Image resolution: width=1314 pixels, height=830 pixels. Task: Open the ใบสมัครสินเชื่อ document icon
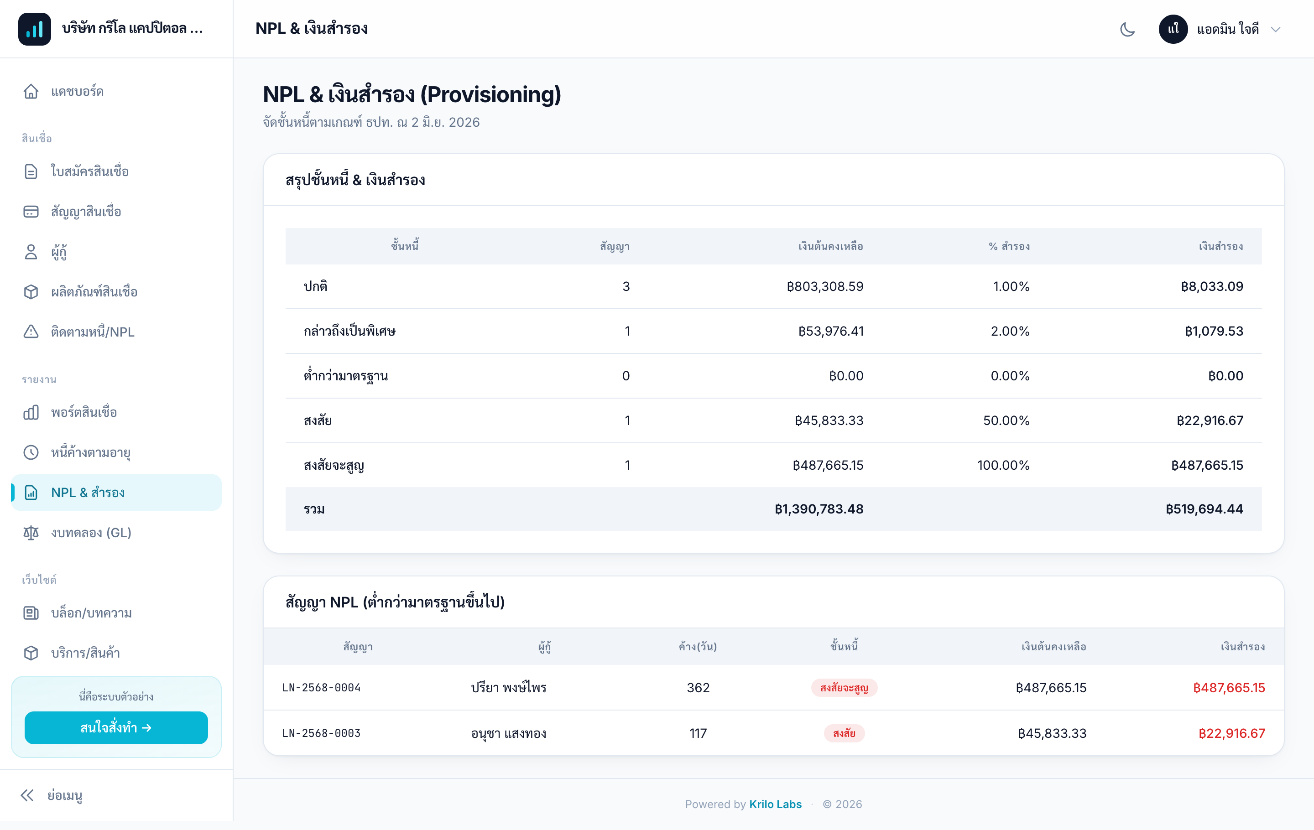(x=31, y=171)
